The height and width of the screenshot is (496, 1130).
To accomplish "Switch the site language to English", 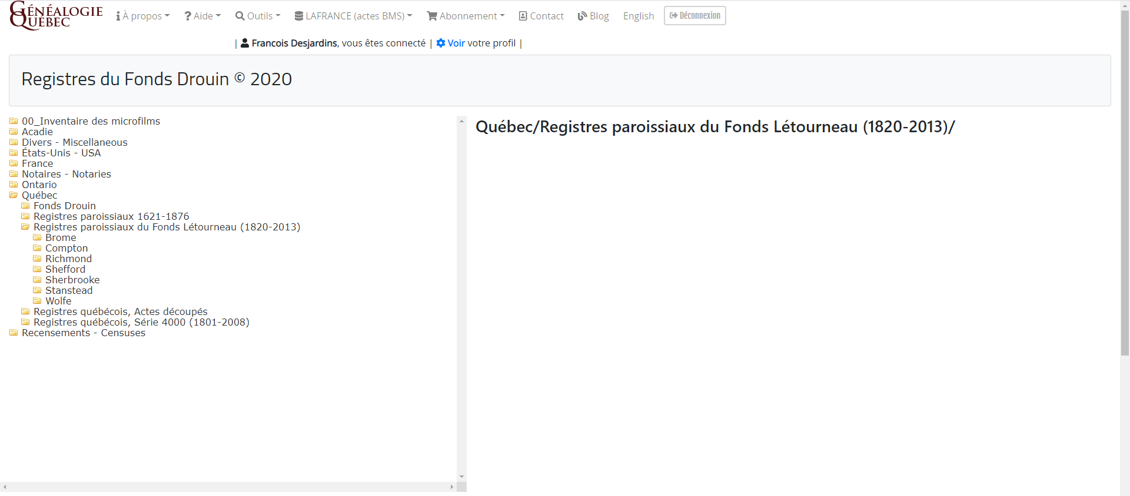I will (639, 16).
